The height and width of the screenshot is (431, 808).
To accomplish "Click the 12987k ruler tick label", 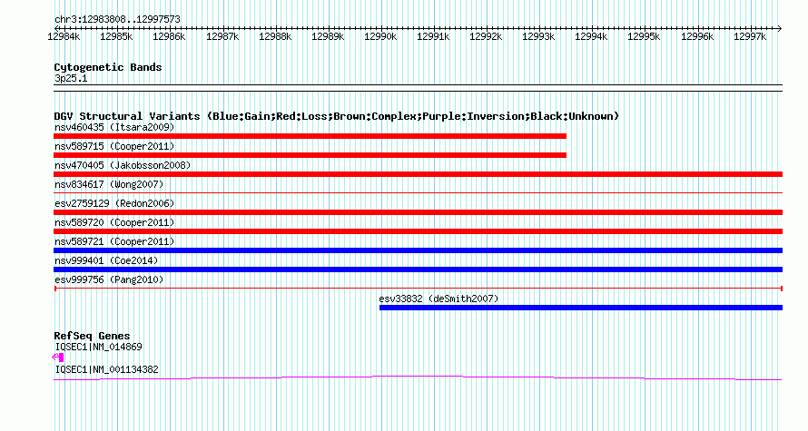I will point(222,36).
